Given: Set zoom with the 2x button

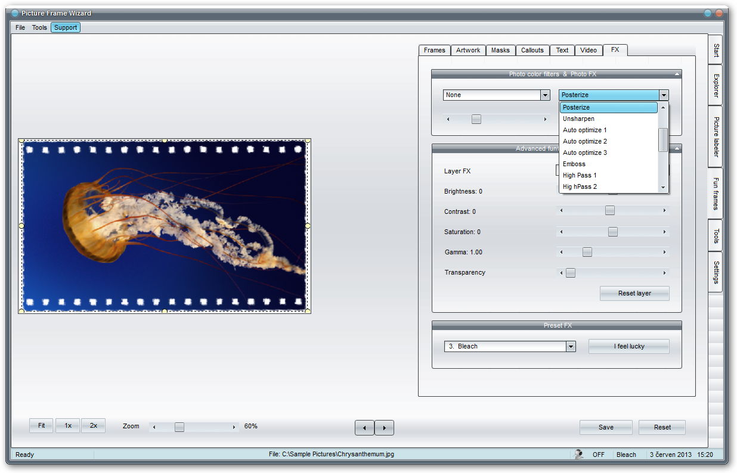Looking at the screenshot, I should coord(94,425).
